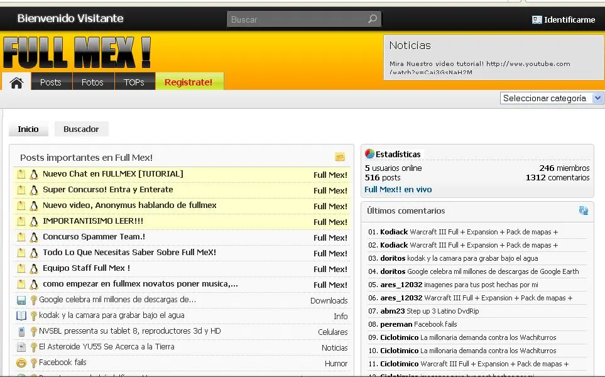
Task: Open comment 04 doritos Google Earth
Action: pos(474,271)
